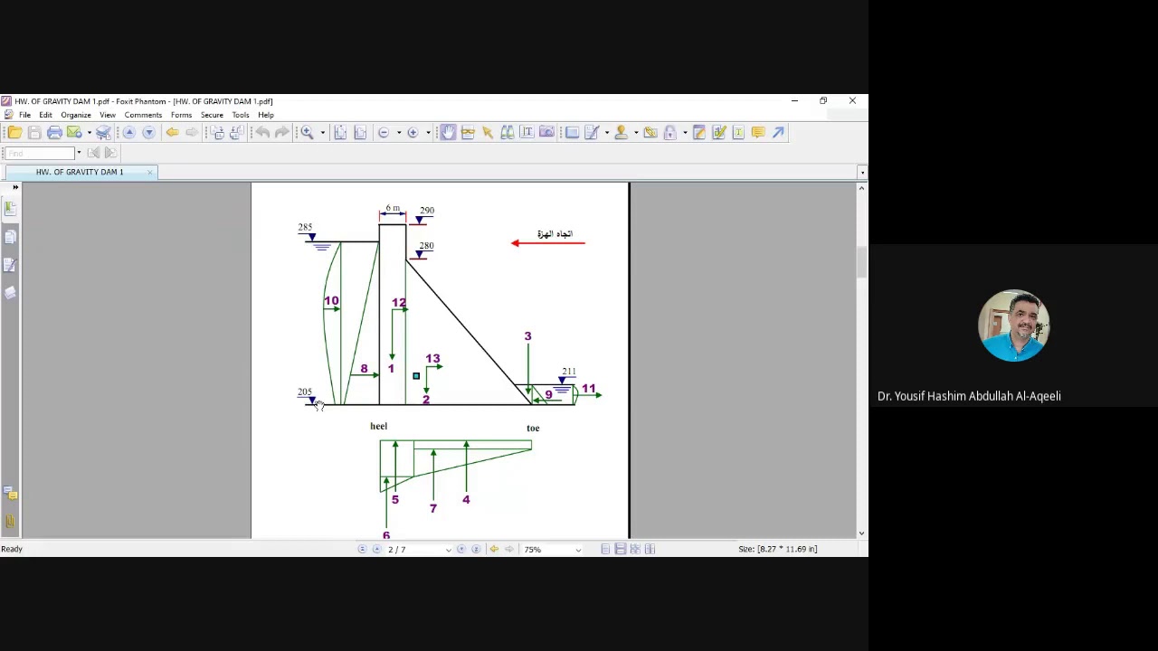Switch to HW. OF GRAVITY DAM 1 tab
Viewport: 1158px width, 651px height.
tap(80, 172)
